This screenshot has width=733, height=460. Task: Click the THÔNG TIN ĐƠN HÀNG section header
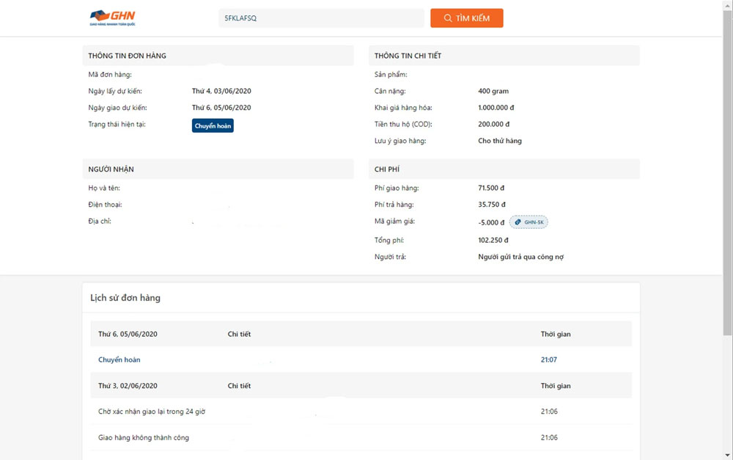tap(132, 56)
